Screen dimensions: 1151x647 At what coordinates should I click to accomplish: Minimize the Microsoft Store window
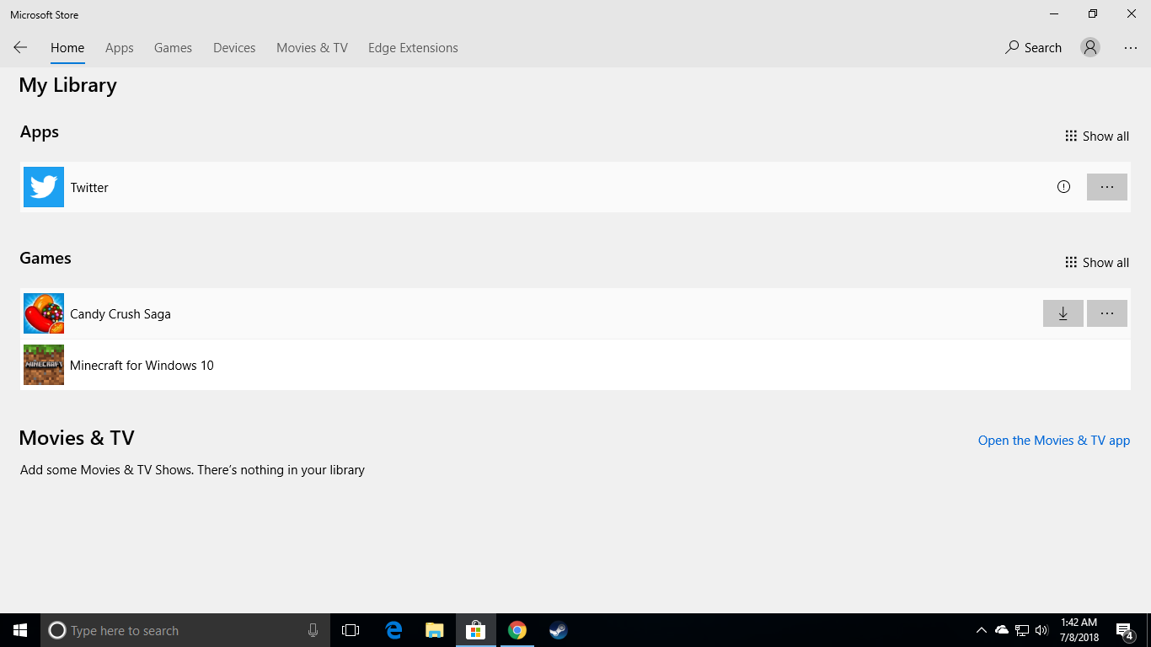(x=1054, y=13)
